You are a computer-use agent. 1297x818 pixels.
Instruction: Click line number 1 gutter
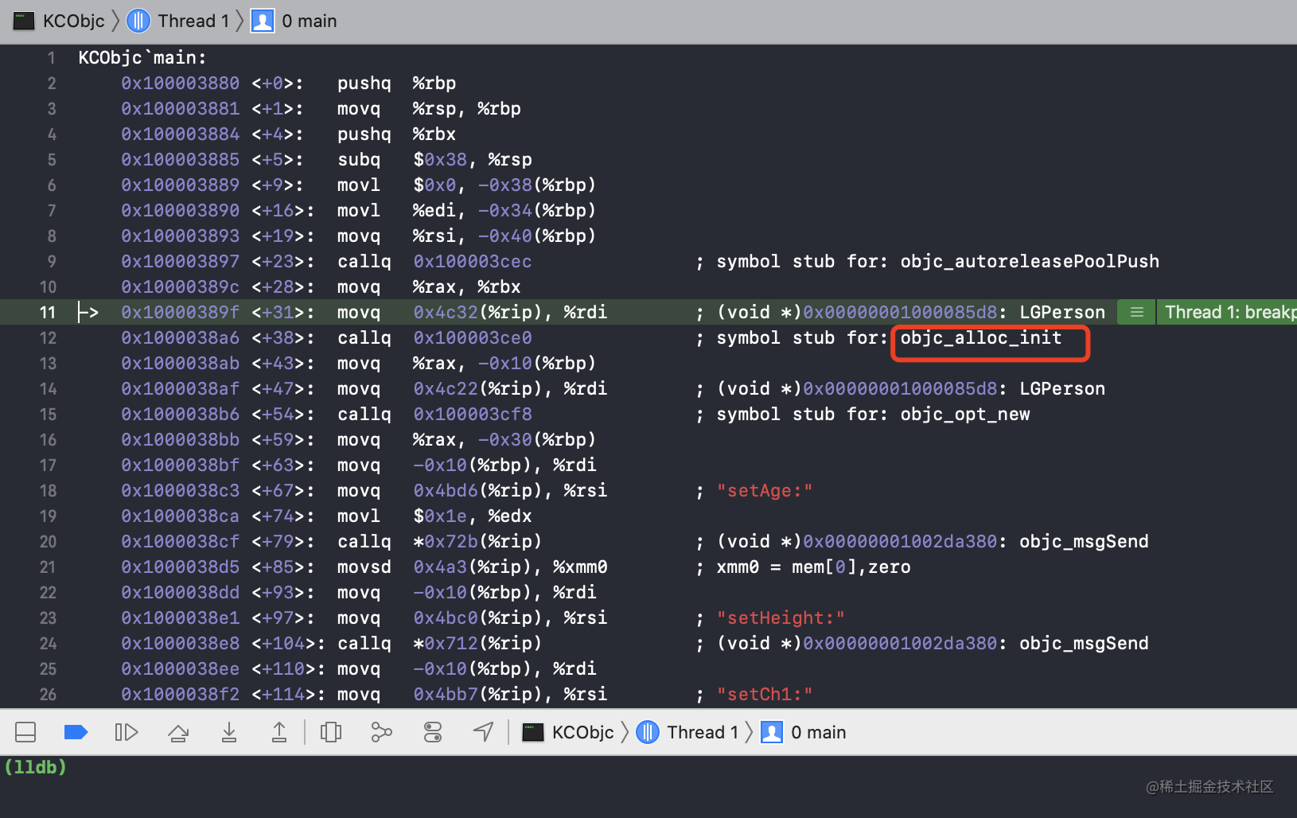51,57
